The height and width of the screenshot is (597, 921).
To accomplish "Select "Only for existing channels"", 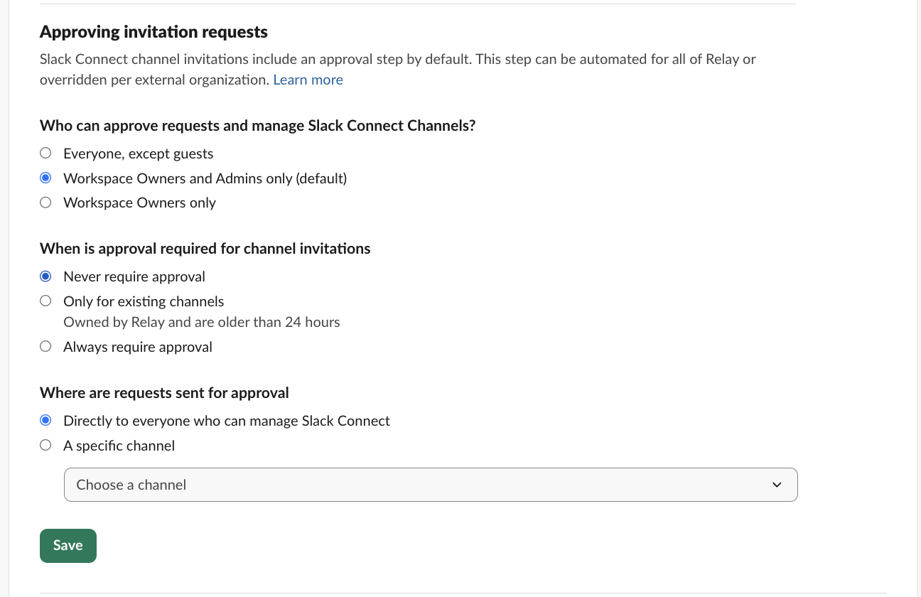I will point(45,301).
